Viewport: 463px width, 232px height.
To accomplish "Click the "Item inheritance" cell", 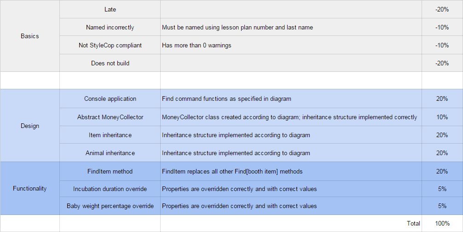I will click(110, 135).
